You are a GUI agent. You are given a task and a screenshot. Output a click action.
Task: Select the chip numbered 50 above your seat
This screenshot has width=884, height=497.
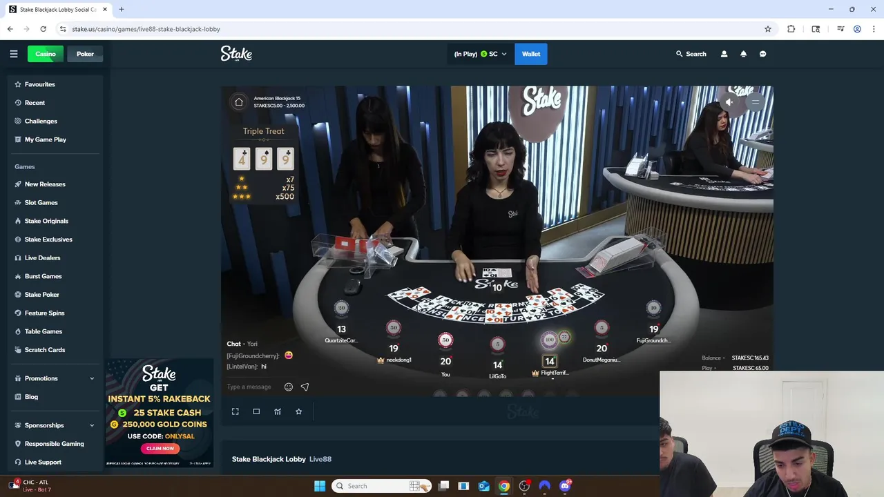coord(445,340)
